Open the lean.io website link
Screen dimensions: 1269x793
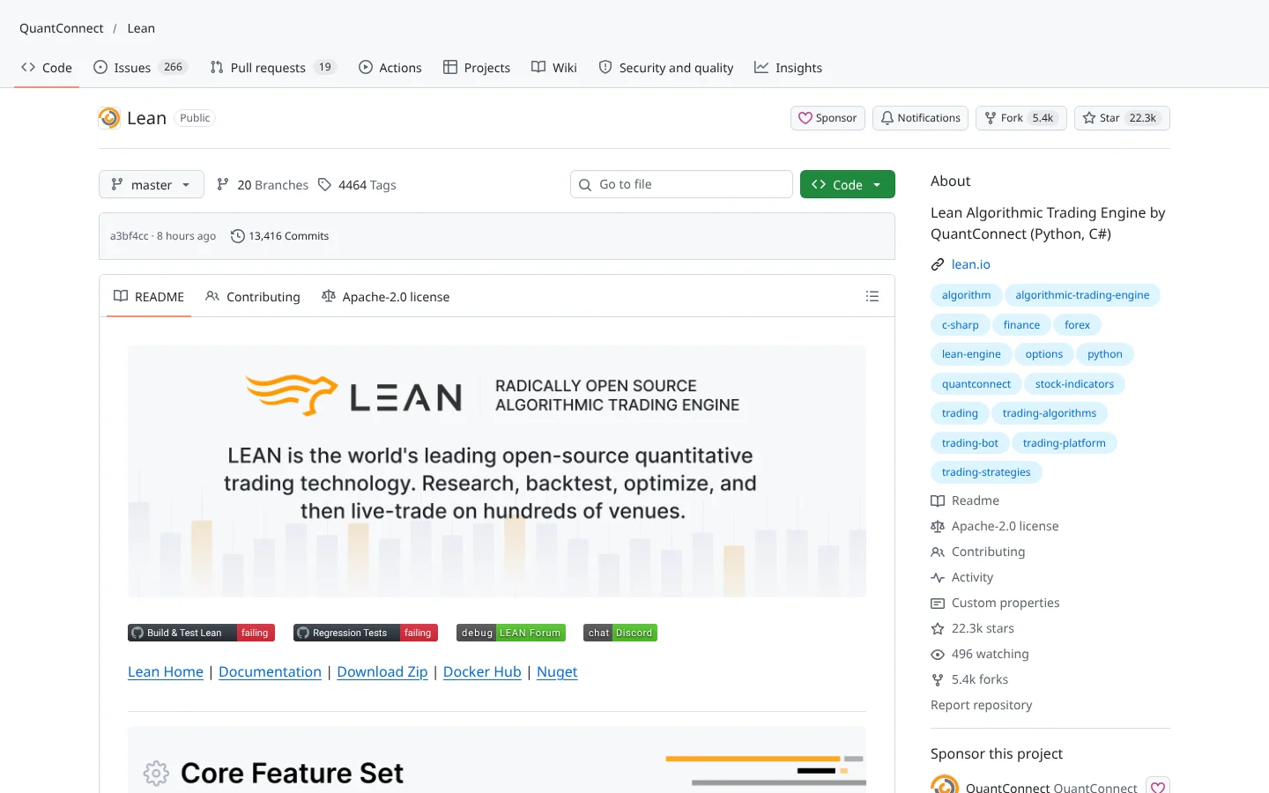971,264
